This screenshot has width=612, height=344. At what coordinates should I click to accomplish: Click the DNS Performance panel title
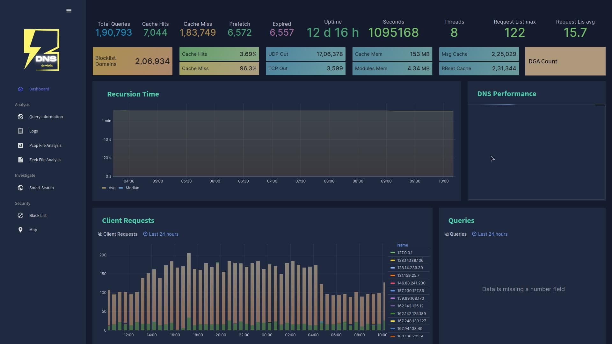tap(506, 94)
